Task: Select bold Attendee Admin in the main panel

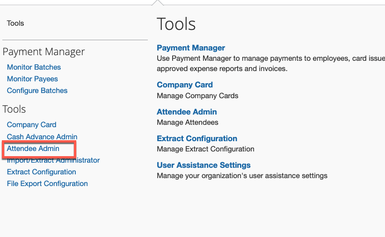Action: 187,112
